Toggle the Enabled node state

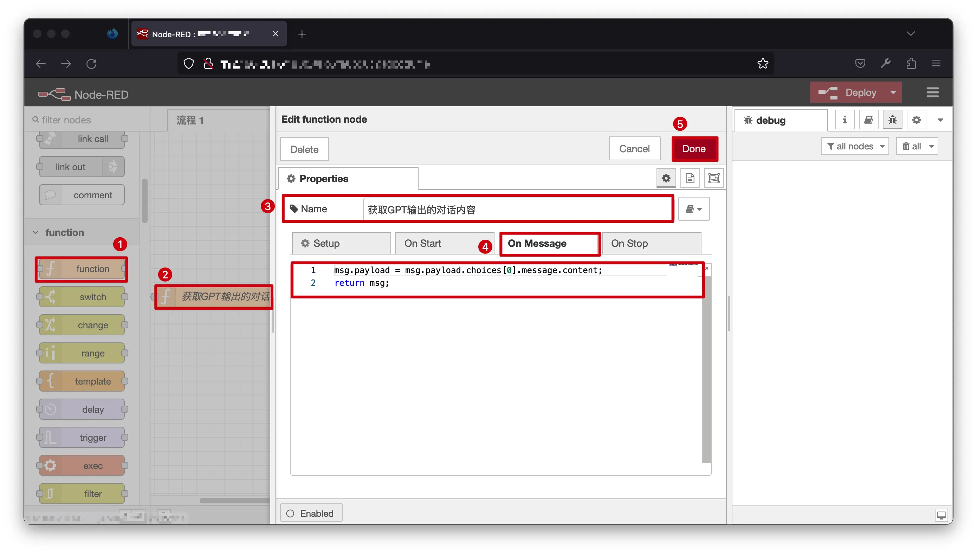tap(311, 513)
